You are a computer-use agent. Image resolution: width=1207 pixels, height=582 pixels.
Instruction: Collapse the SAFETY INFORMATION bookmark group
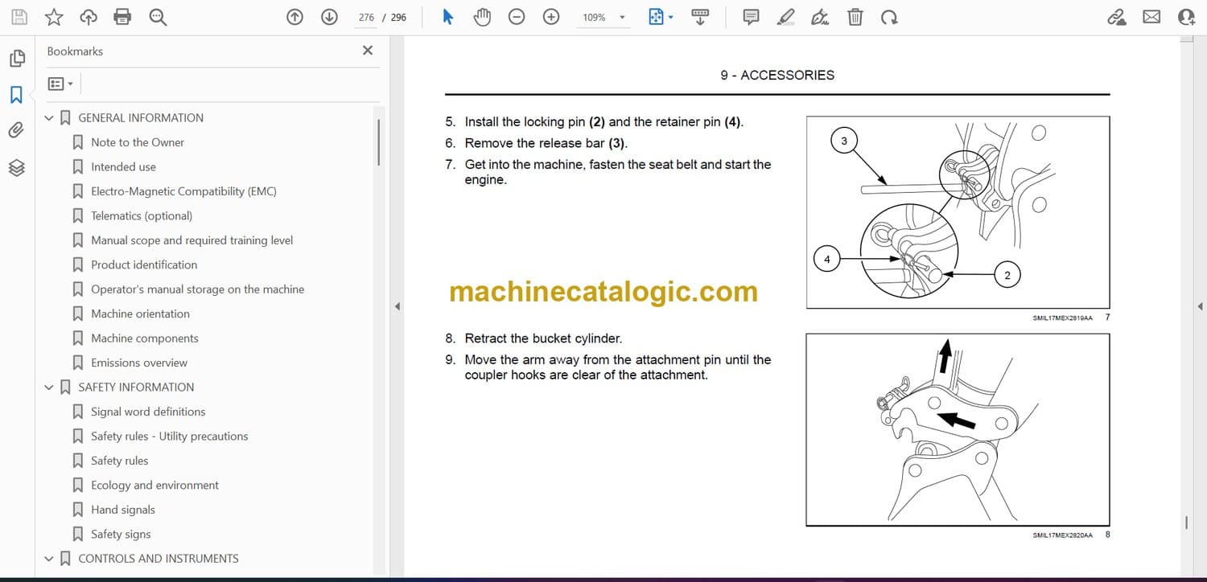[x=49, y=387]
